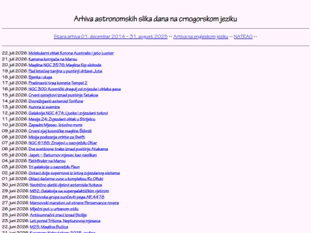Click the date text '30. juni 2026.'
The height and width of the screenshot is (233, 311).
(16, 185)
